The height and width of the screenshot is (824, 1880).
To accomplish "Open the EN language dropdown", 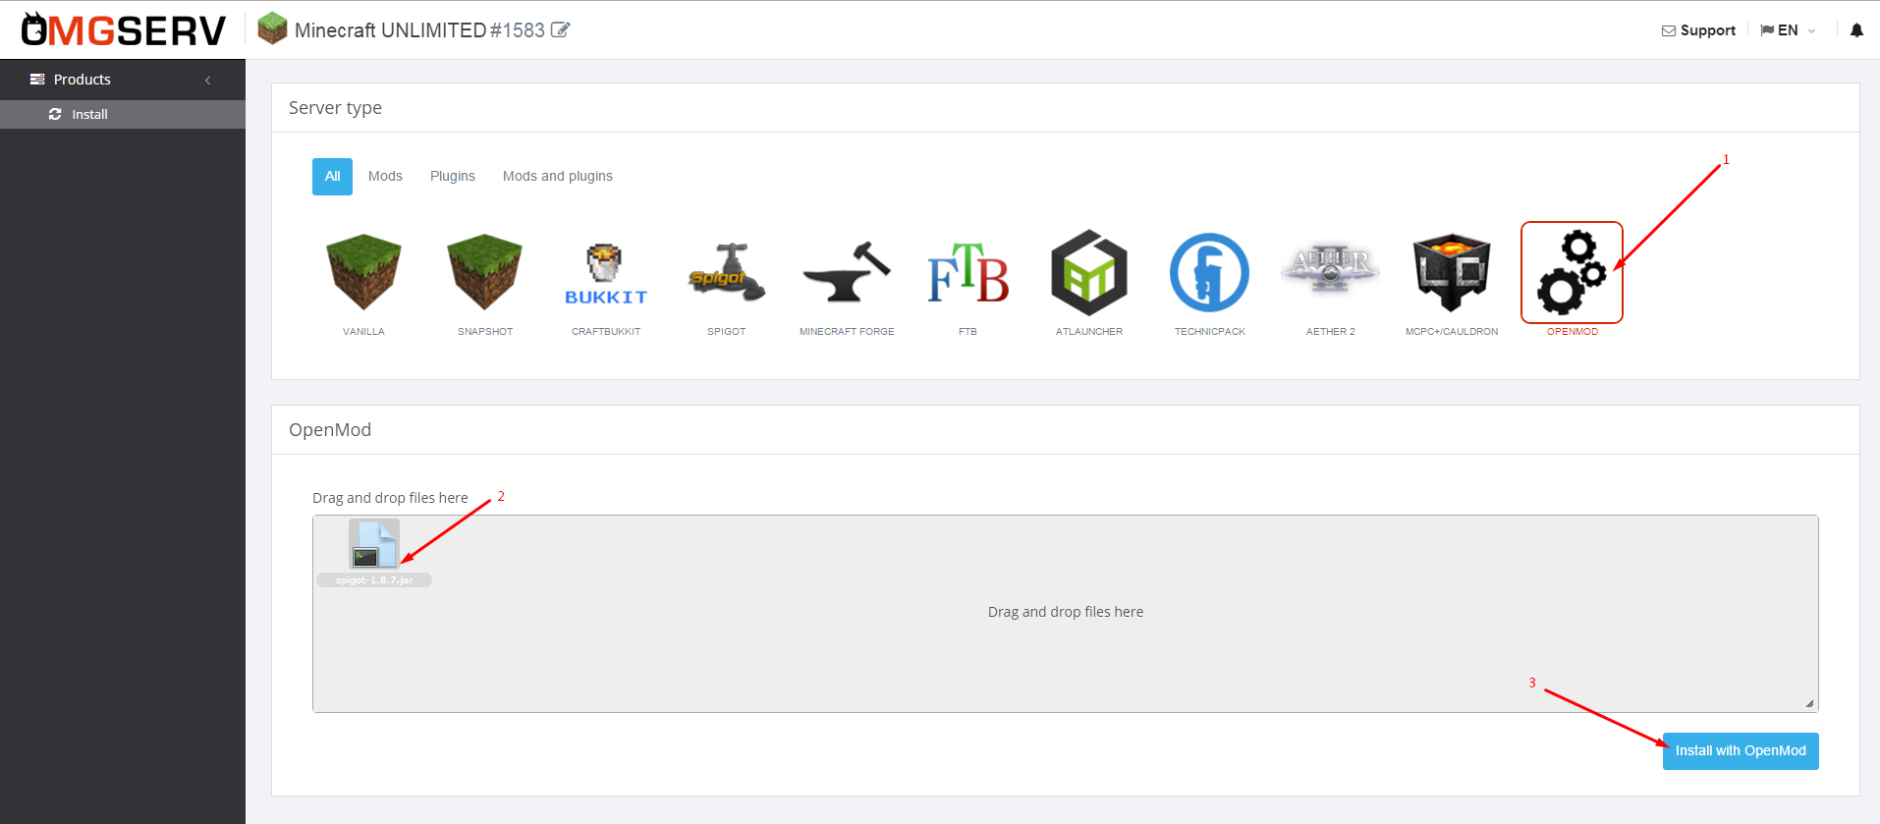I will [1788, 30].
